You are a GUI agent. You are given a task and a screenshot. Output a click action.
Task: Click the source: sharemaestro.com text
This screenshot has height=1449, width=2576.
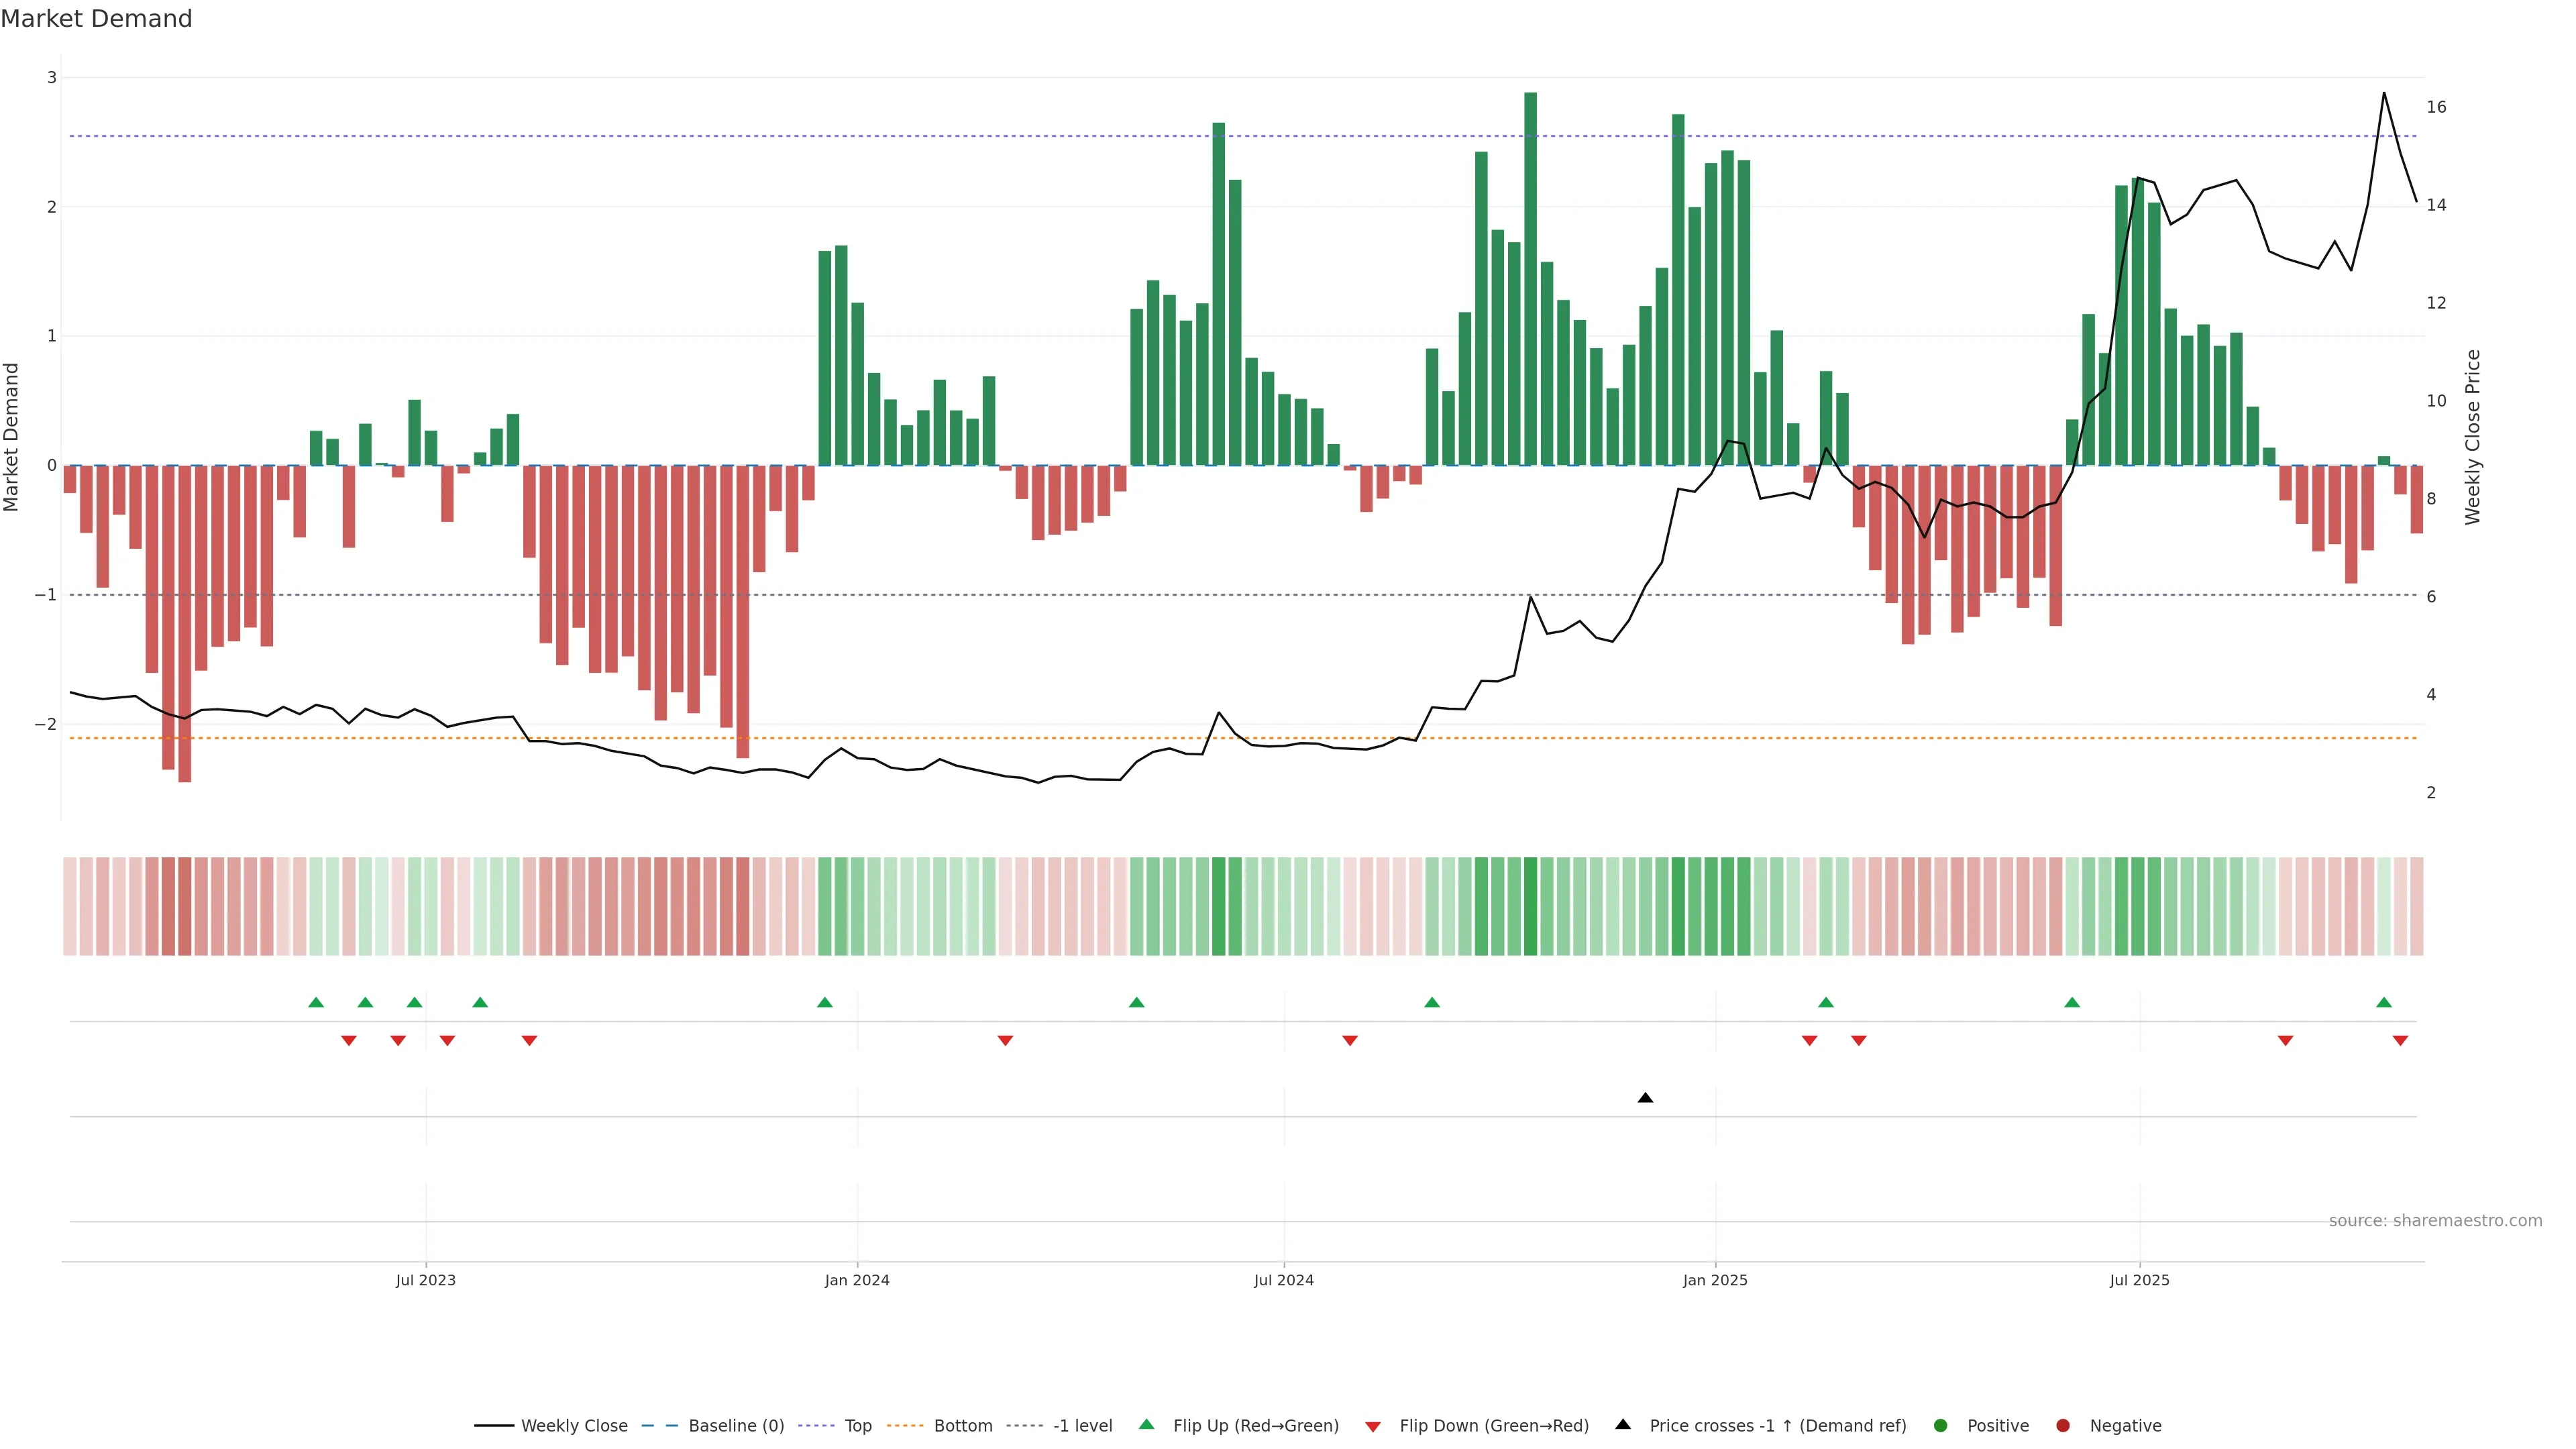[2435, 1220]
